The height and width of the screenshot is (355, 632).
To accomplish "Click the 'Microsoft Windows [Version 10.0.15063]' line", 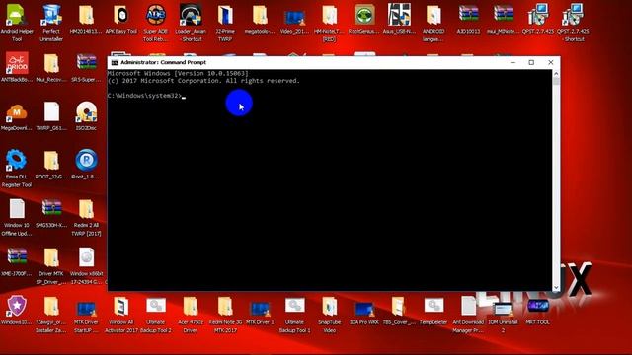I will [178, 73].
